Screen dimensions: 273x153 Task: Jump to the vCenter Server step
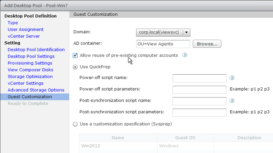tap(24, 36)
